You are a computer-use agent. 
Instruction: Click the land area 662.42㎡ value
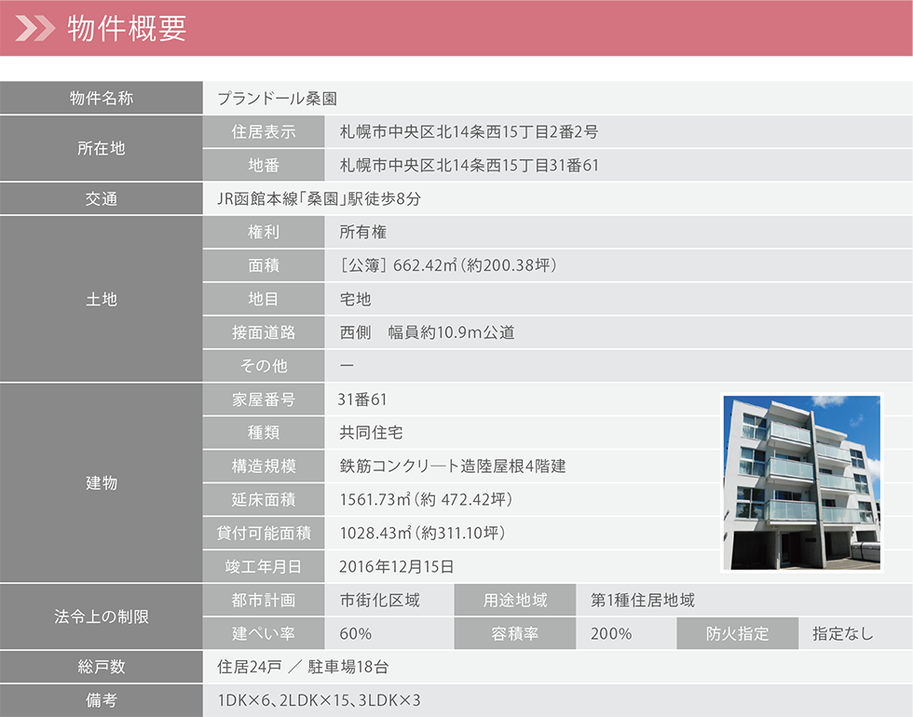click(448, 265)
